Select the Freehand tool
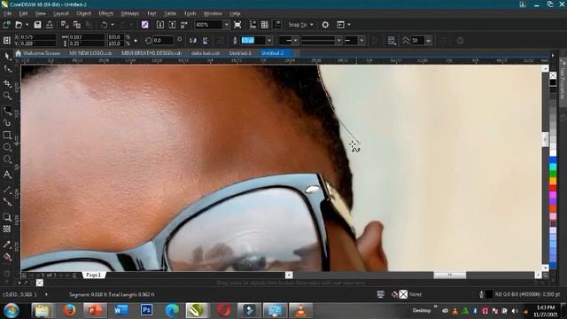 (x=7, y=110)
